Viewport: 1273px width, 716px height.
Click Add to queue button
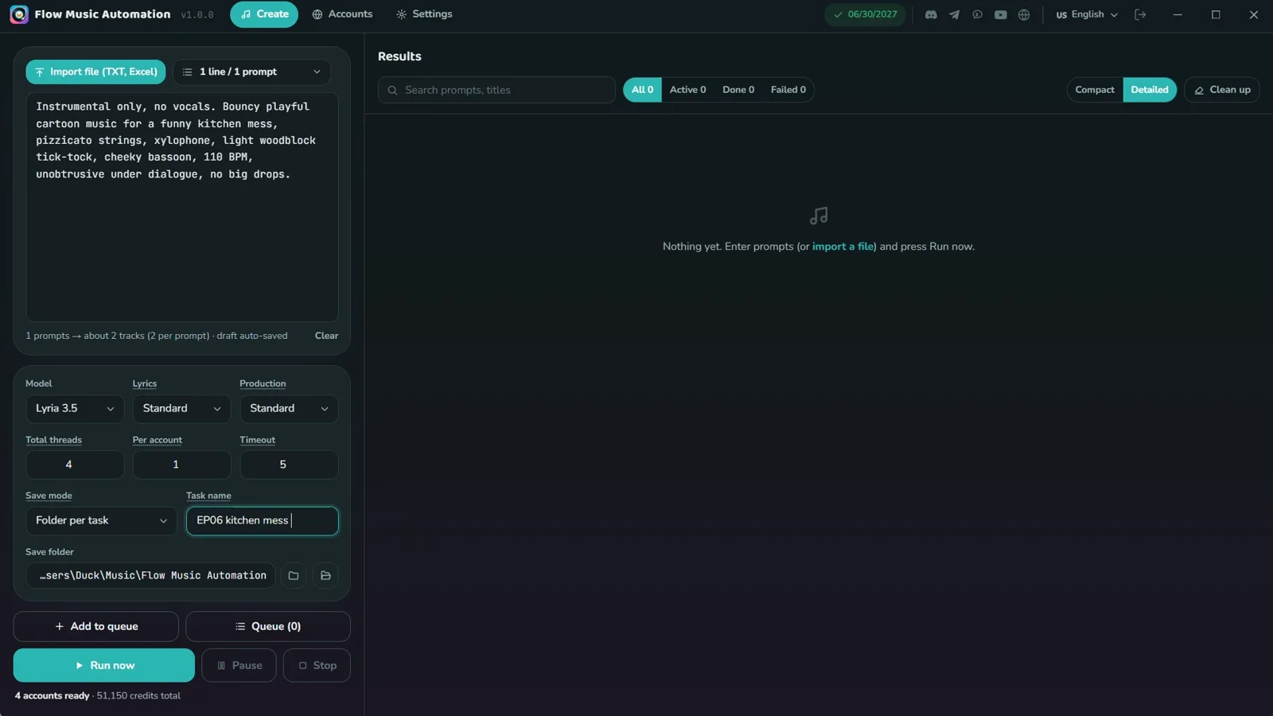point(95,626)
